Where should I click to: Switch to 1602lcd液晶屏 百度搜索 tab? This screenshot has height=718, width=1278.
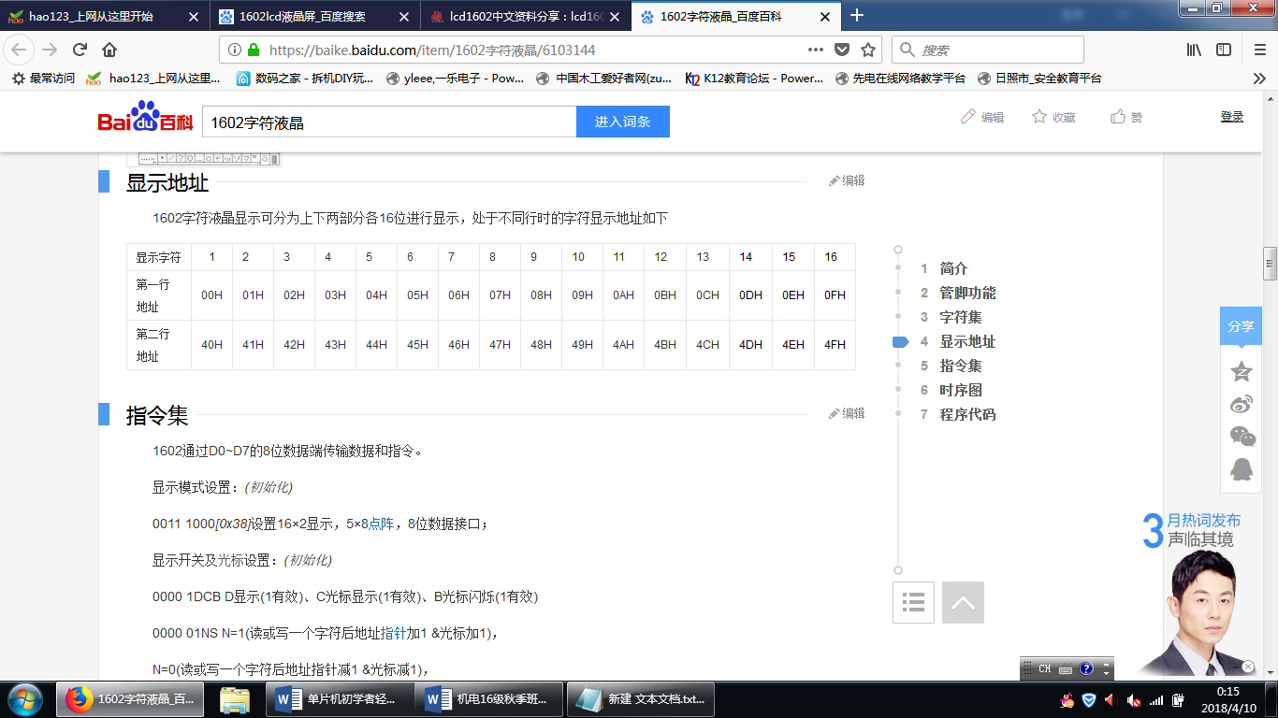coord(314,16)
